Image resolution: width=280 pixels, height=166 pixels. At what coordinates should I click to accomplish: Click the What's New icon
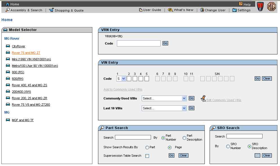170,10
